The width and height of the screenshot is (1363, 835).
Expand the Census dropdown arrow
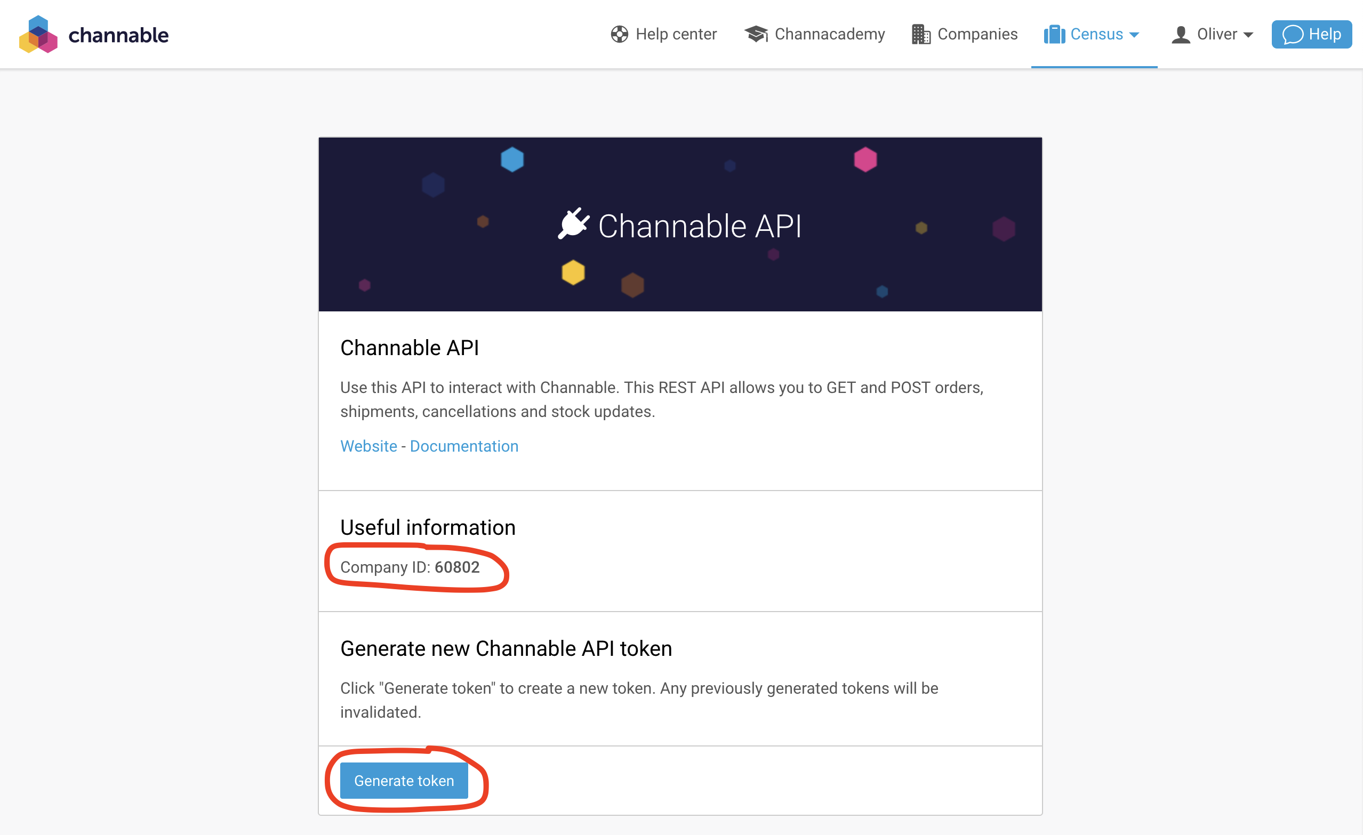1134,35
